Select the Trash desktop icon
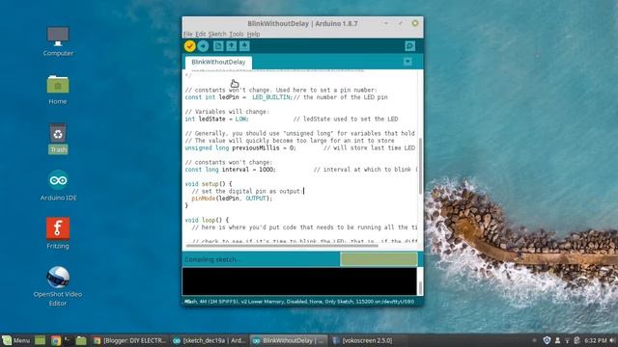This screenshot has height=347, width=618. [x=58, y=138]
